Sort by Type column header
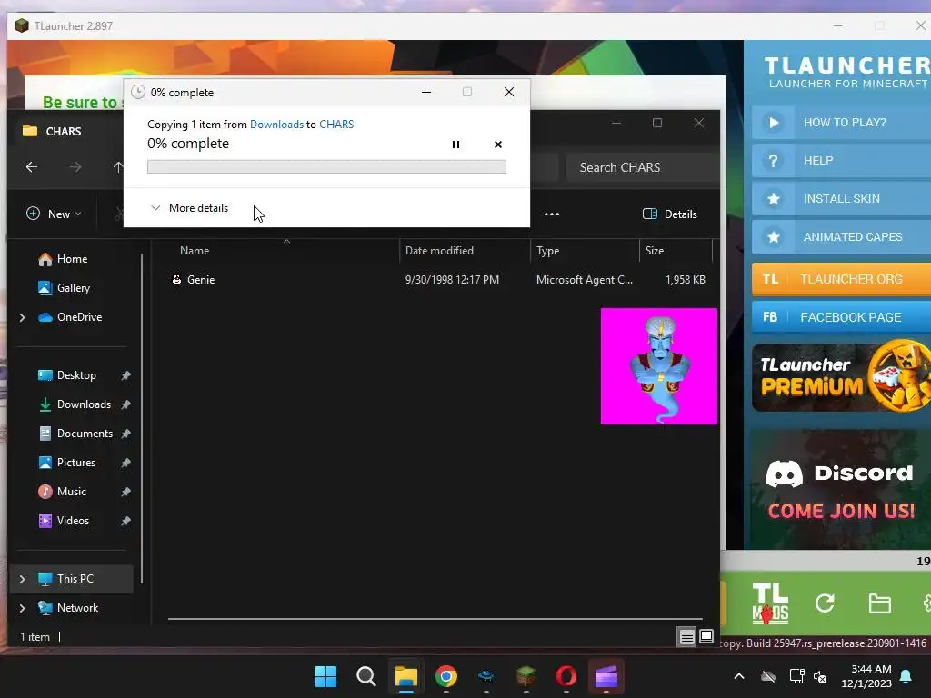The width and height of the screenshot is (931, 698). (548, 251)
